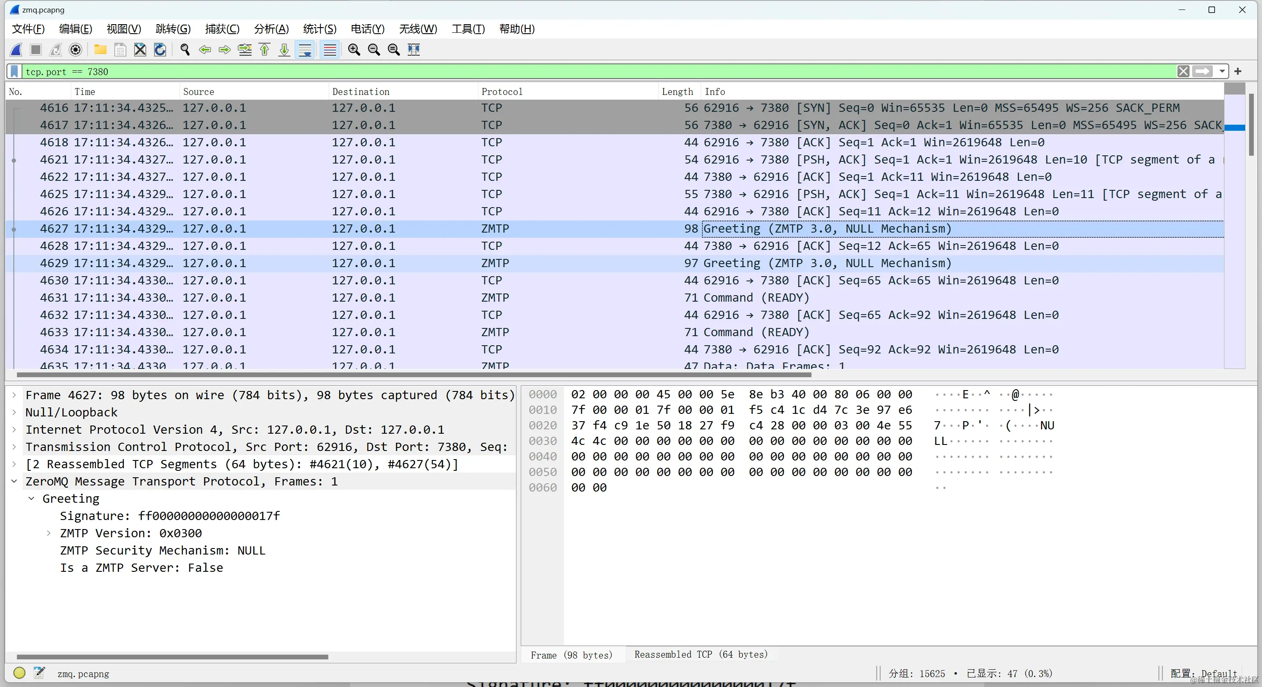The height and width of the screenshot is (687, 1262).
Task: Expand the ZMTP Version tree item
Action: click(48, 533)
